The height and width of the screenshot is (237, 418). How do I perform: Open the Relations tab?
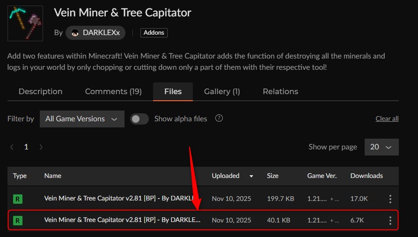280,91
